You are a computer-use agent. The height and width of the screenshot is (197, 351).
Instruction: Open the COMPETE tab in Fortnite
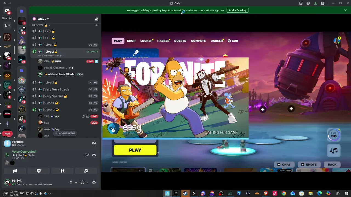[x=198, y=41]
